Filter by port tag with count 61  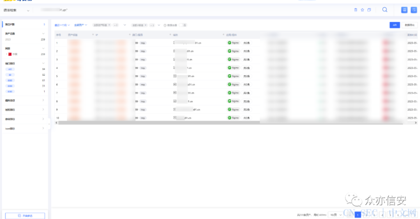coord(10,81)
